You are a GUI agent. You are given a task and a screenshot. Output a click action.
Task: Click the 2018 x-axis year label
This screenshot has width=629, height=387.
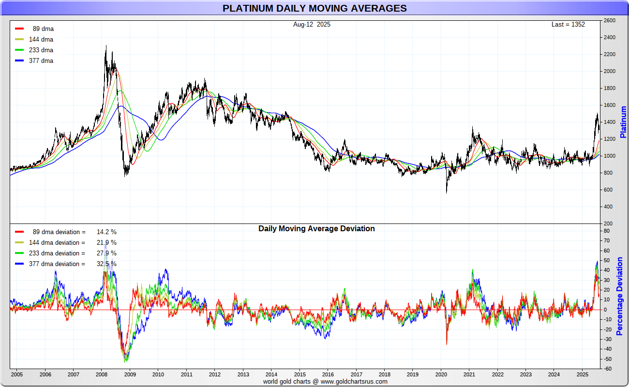[385, 374]
